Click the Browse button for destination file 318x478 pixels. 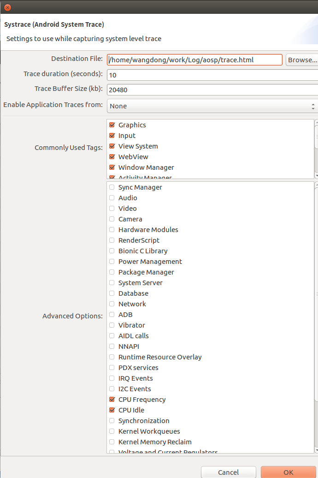coord(302,60)
